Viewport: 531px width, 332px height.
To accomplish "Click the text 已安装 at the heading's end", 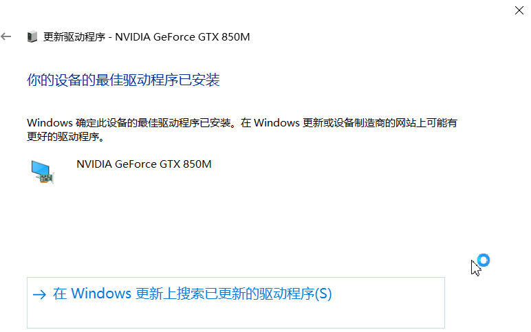I will (x=204, y=80).
